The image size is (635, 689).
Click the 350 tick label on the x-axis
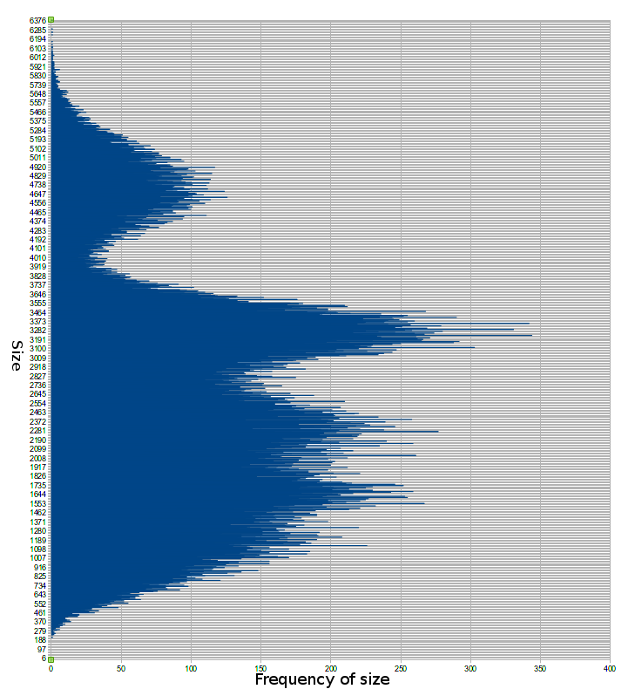point(540,668)
